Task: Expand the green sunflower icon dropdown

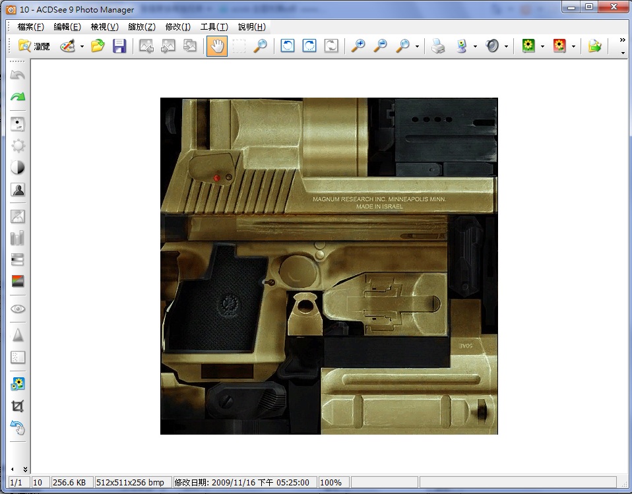Action: click(x=542, y=46)
